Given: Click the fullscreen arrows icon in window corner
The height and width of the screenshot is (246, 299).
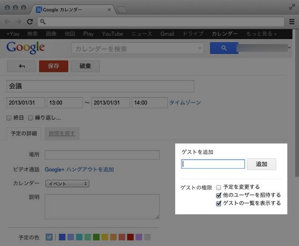Looking at the screenshot, I should tap(292, 7).
